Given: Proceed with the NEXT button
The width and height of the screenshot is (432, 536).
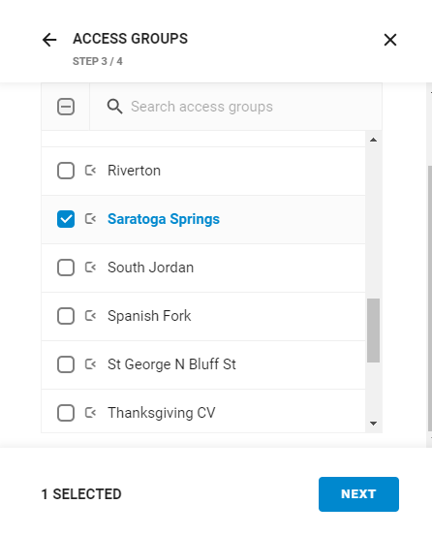Looking at the screenshot, I should [x=358, y=494].
